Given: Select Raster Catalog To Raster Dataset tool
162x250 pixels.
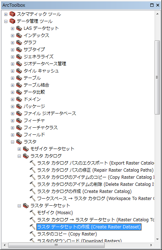Looking at the screenshot, I should tap(96, 220).
